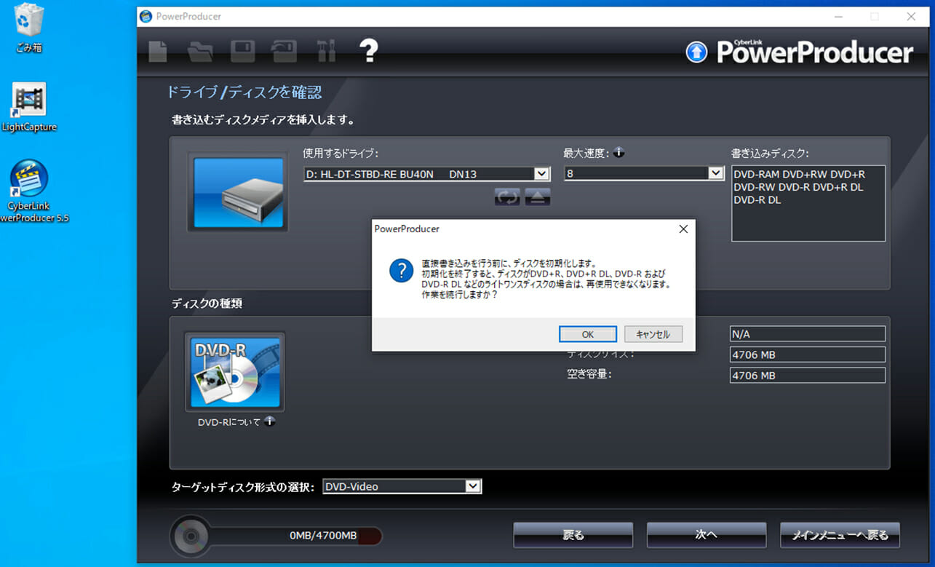
Task: Click the キャンセル button in the dialog
Action: tap(653, 334)
